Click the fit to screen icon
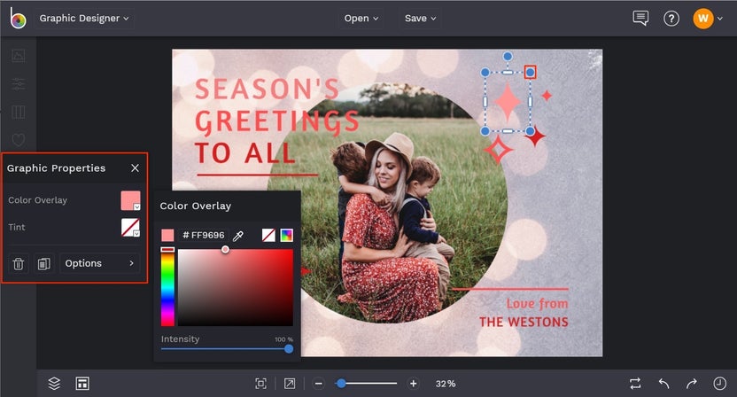This screenshot has height=397, width=737. pos(260,384)
